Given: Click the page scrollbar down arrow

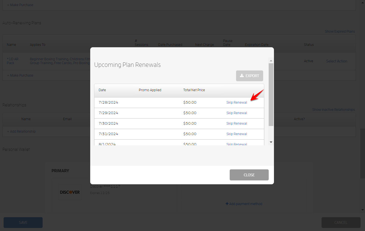Looking at the screenshot, I should pos(363,210).
